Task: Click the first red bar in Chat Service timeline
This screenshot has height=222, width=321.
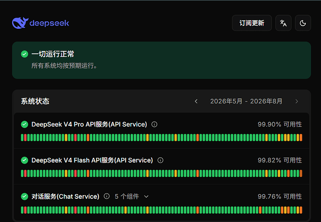Action: (x=26, y=210)
